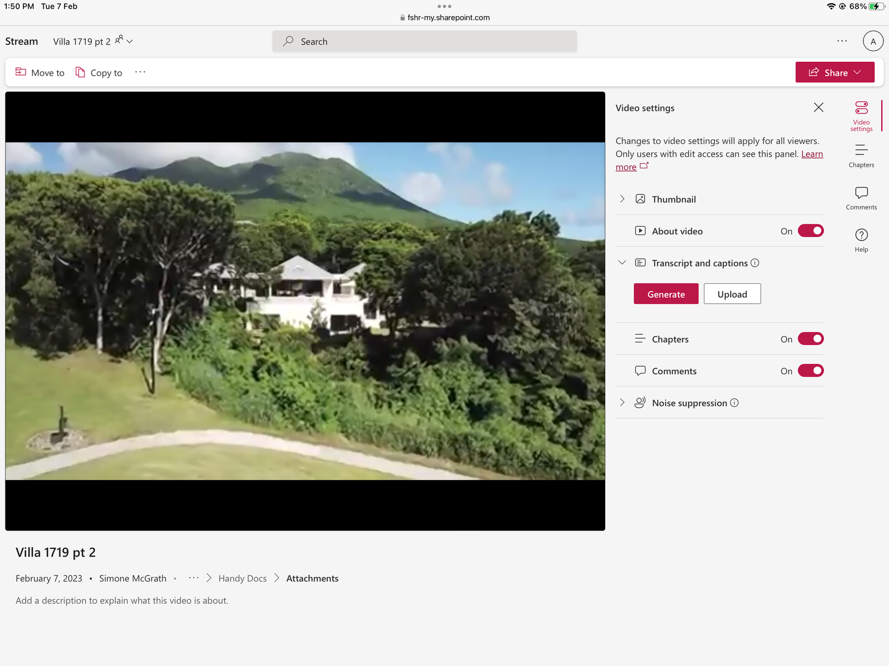Turn off the Chapters toggle
This screenshot has width=889, height=666.
(811, 339)
